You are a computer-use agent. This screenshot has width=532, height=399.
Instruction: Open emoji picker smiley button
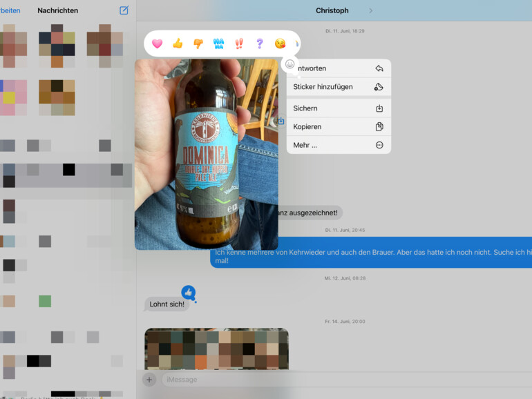pyautogui.click(x=289, y=64)
